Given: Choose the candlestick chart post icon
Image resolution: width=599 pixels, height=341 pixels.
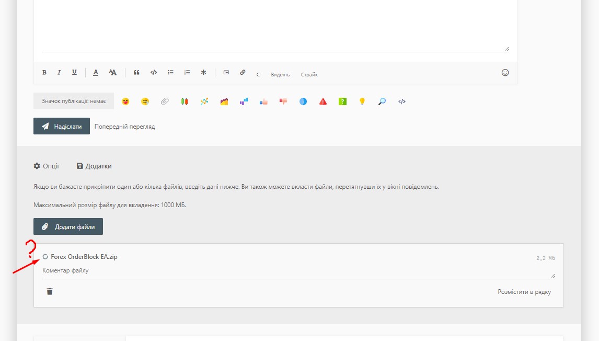Looking at the screenshot, I should 185,101.
